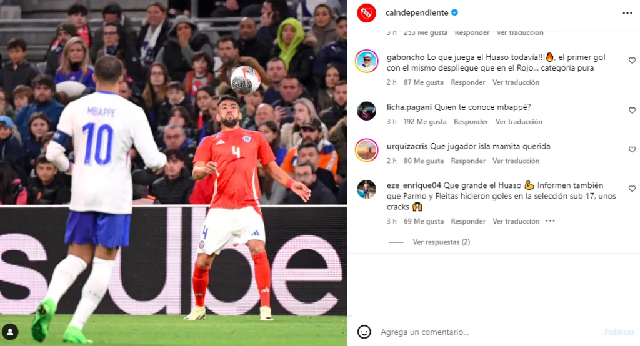640x346 pixels.
Task: Like gaboncho's comment with the heart
Action: (x=632, y=61)
